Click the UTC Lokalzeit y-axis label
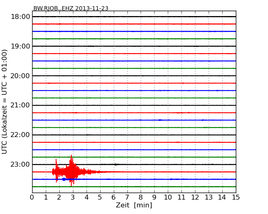The height and width of the screenshot is (214, 268). (x=4, y=102)
